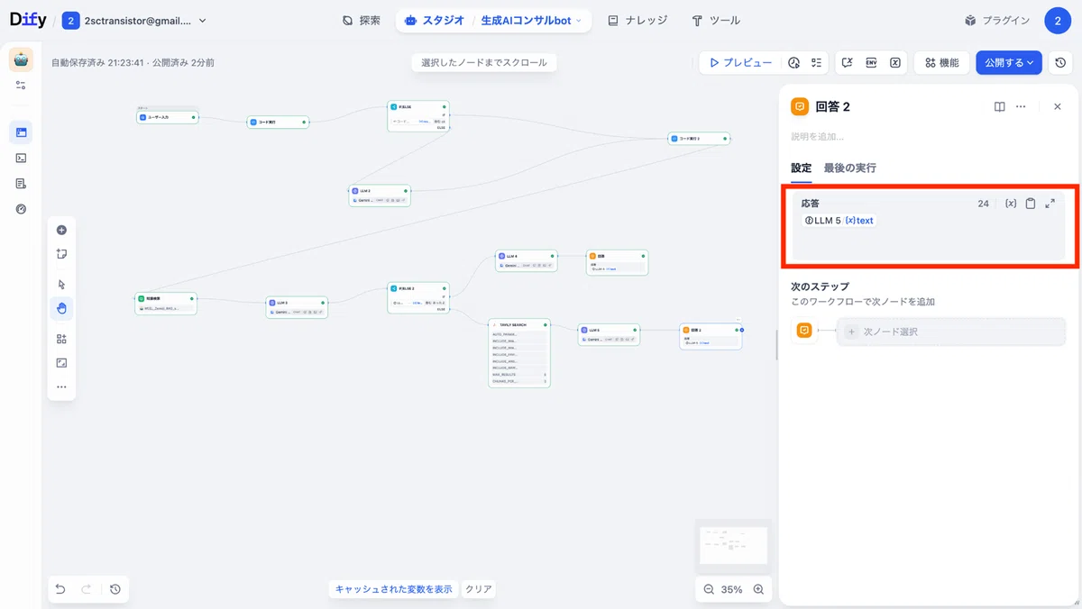The width and height of the screenshot is (1082, 609).
Task: Open the API access terminal icon
Action: (x=21, y=158)
